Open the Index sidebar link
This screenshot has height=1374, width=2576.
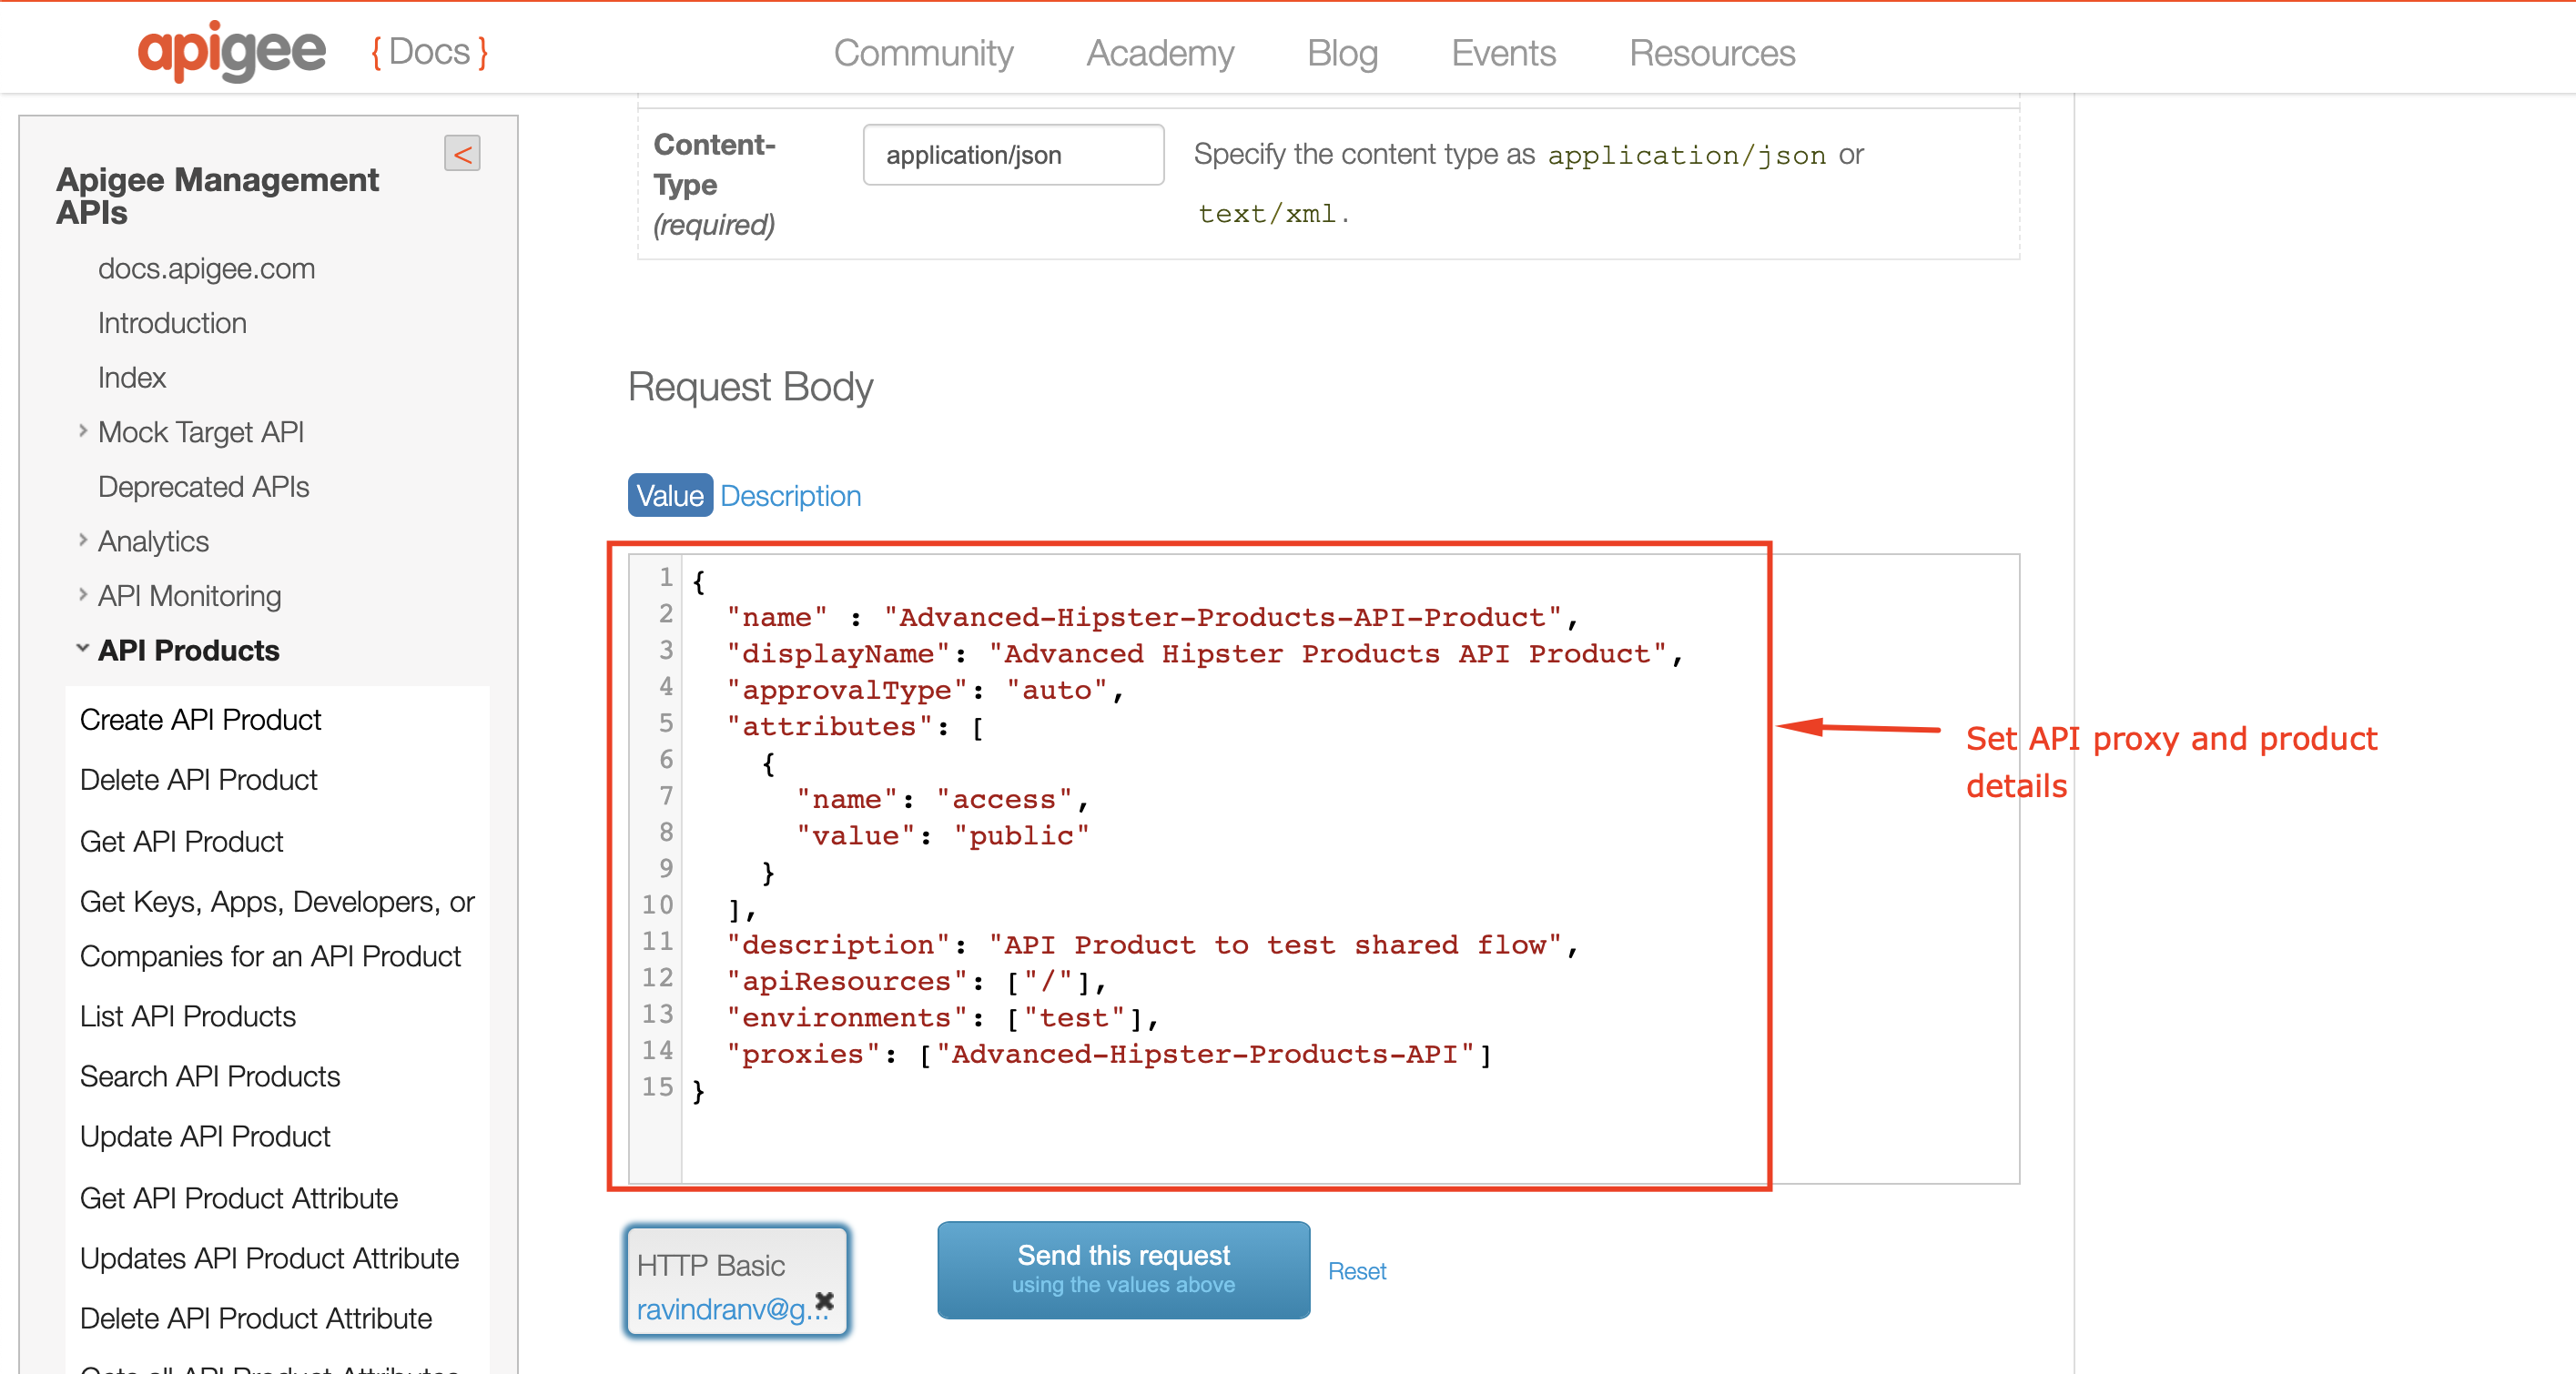(132, 377)
